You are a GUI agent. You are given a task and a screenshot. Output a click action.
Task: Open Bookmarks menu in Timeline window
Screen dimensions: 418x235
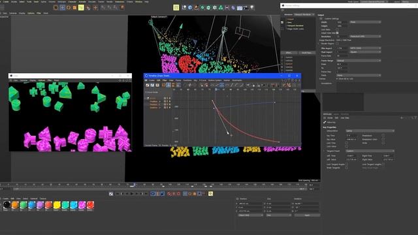(237, 80)
